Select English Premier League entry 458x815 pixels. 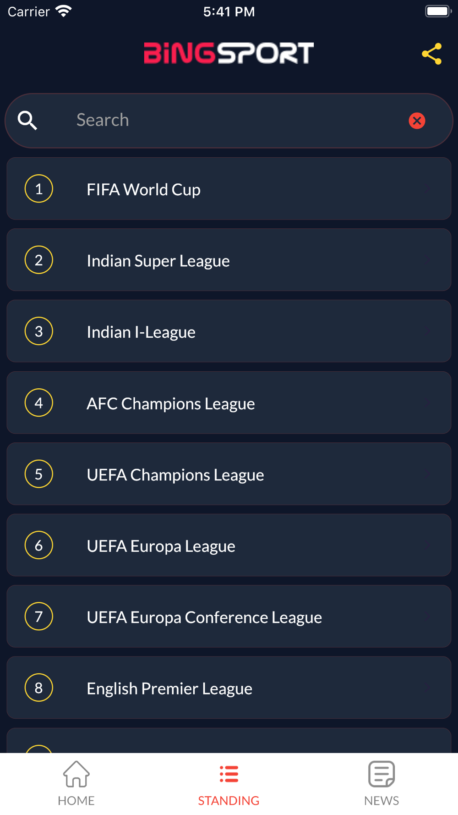point(229,688)
